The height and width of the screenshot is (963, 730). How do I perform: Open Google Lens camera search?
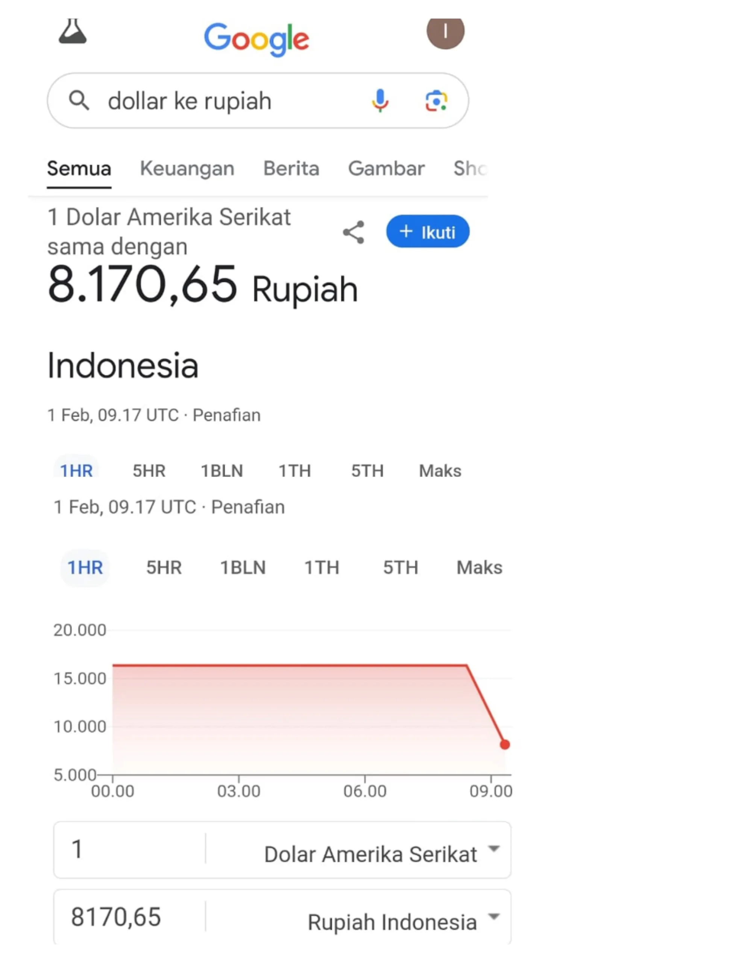[x=436, y=101]
